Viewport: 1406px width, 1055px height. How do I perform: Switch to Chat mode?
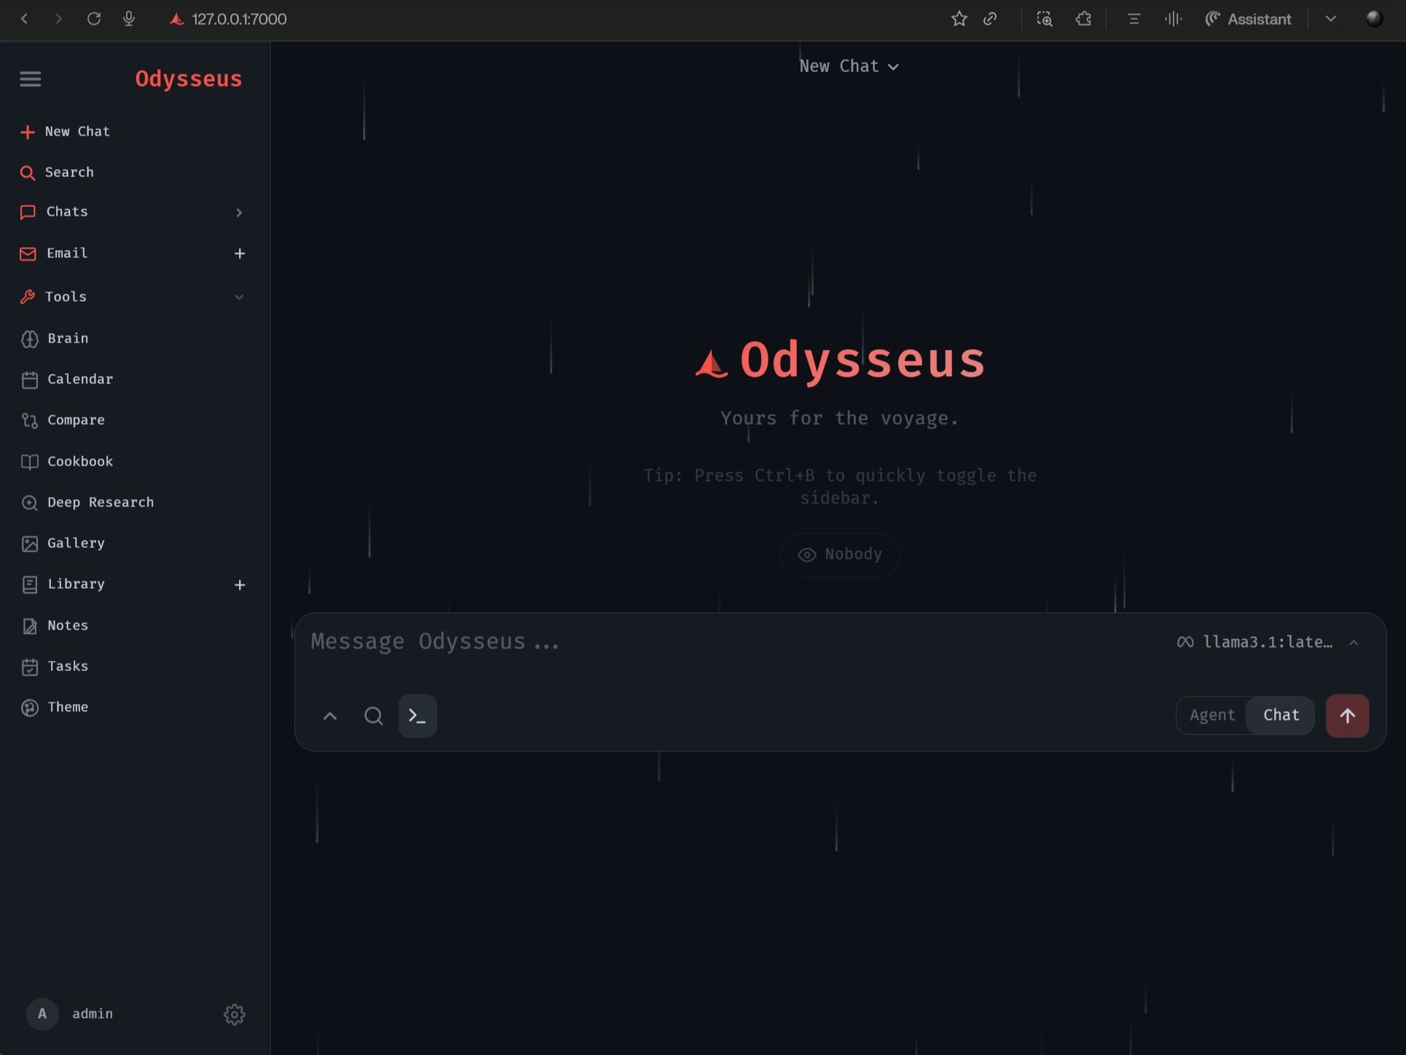point(1281,715)
